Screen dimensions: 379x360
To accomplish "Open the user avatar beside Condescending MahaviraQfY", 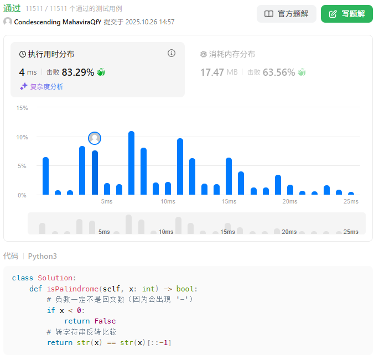I will point(8,22).
